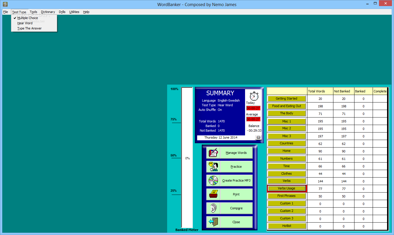The height and width of the screenshot is (235, 394).
Task: Click the Compare button
Action: [x=236, y=208]
